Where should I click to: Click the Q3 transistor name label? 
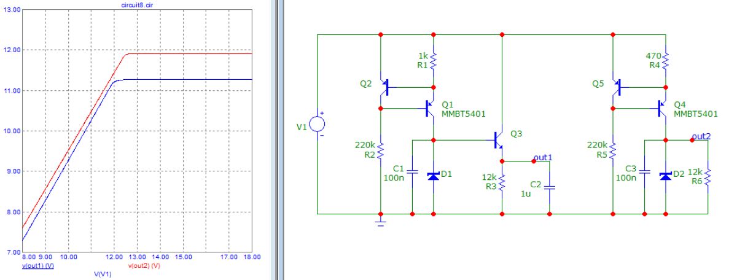coord(515,134)
